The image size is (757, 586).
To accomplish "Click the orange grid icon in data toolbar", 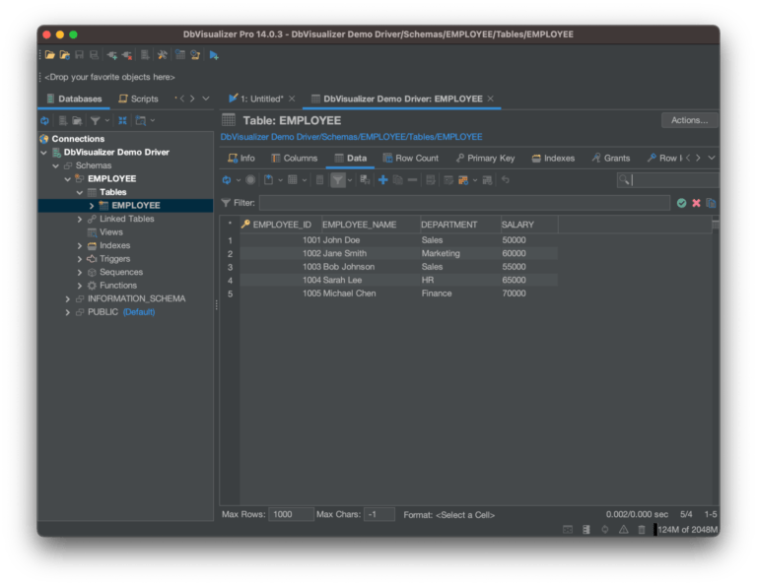I will (463, 180).
